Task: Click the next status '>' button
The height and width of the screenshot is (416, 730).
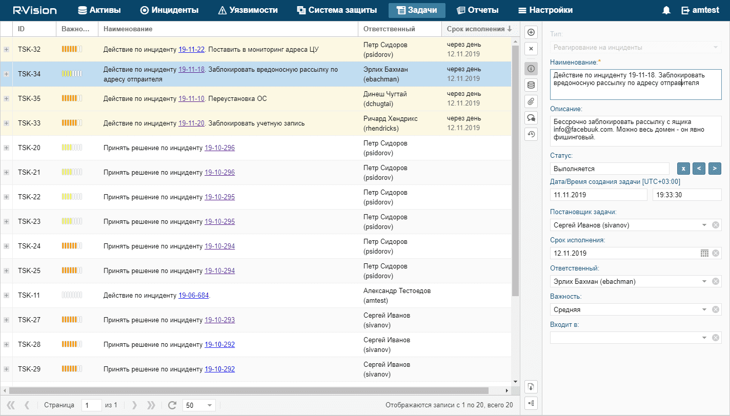Action: pos(715,169)
